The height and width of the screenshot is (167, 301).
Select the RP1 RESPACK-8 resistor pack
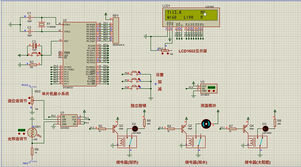(x=116, y=30)
